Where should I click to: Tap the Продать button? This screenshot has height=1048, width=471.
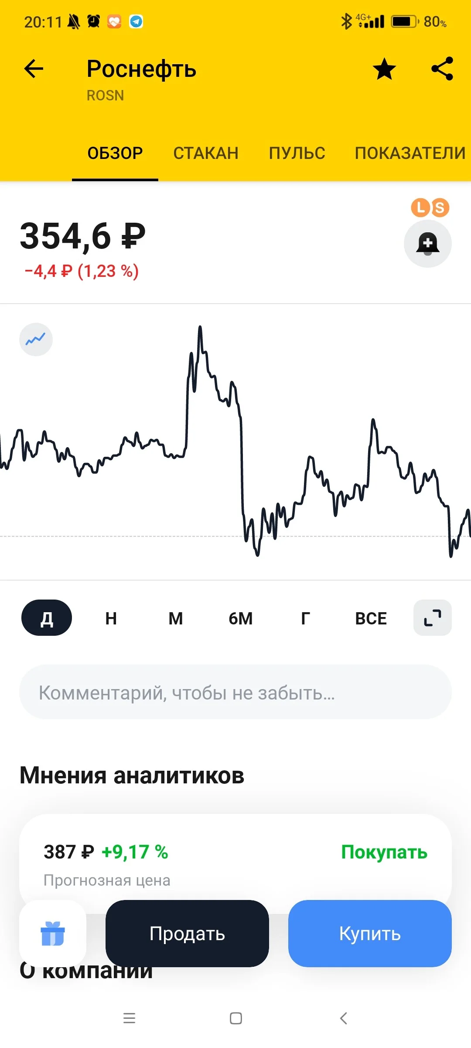coord(187,933)
